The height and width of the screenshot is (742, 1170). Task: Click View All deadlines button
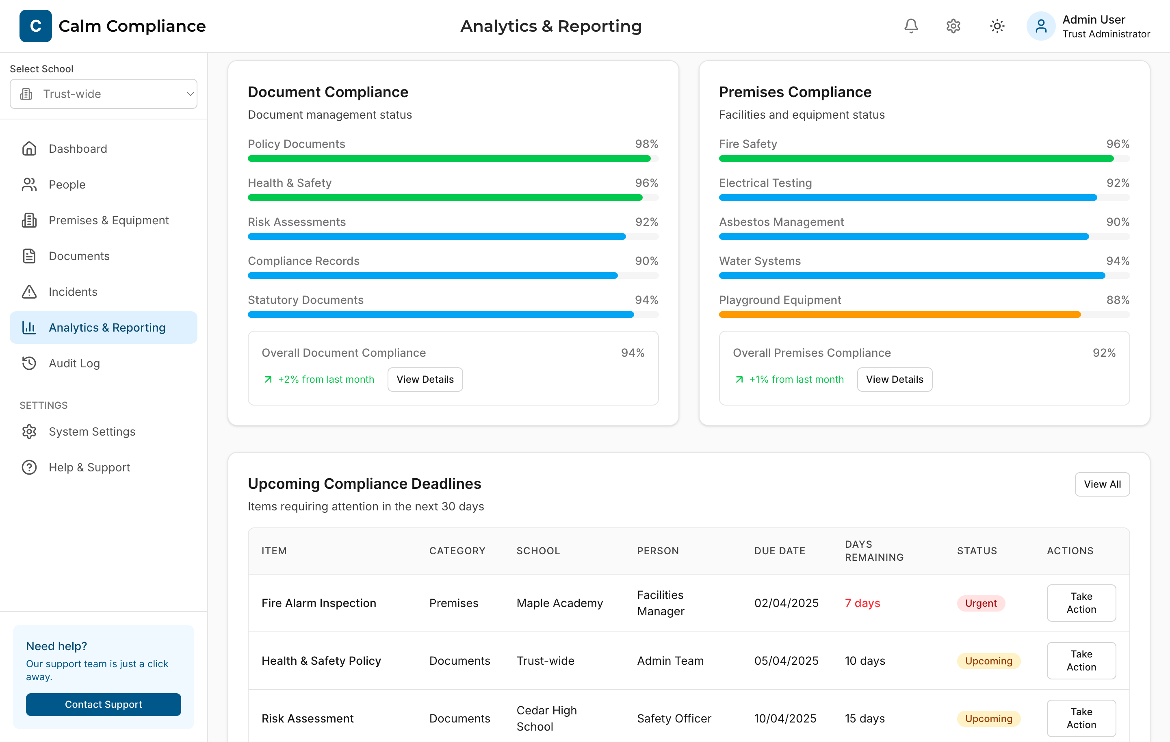[1102, 484]
